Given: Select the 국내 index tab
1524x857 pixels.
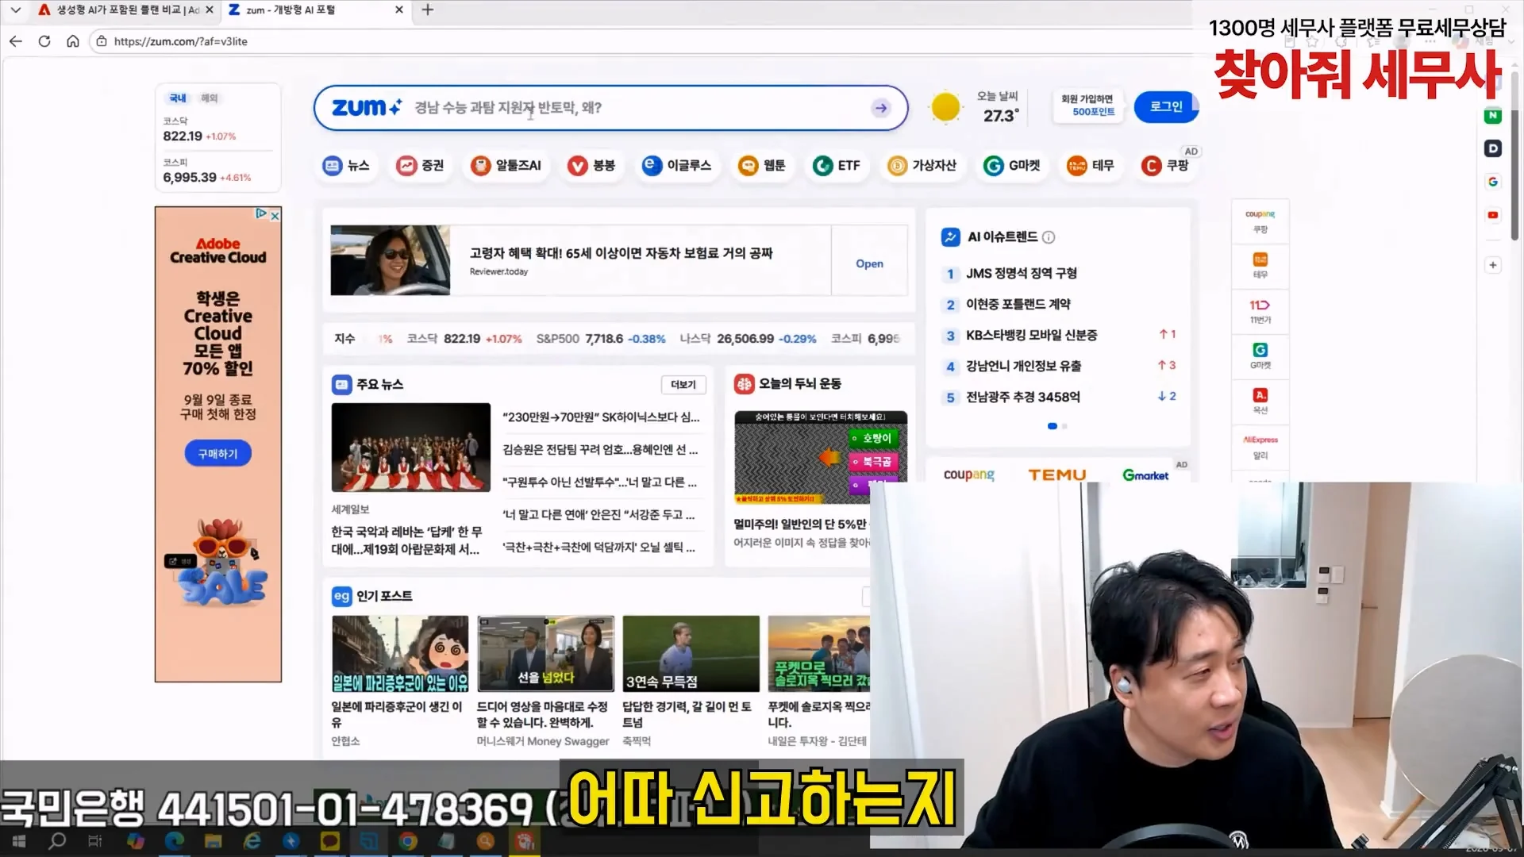Looking at the screenshot, I should (x=177, y=98).
